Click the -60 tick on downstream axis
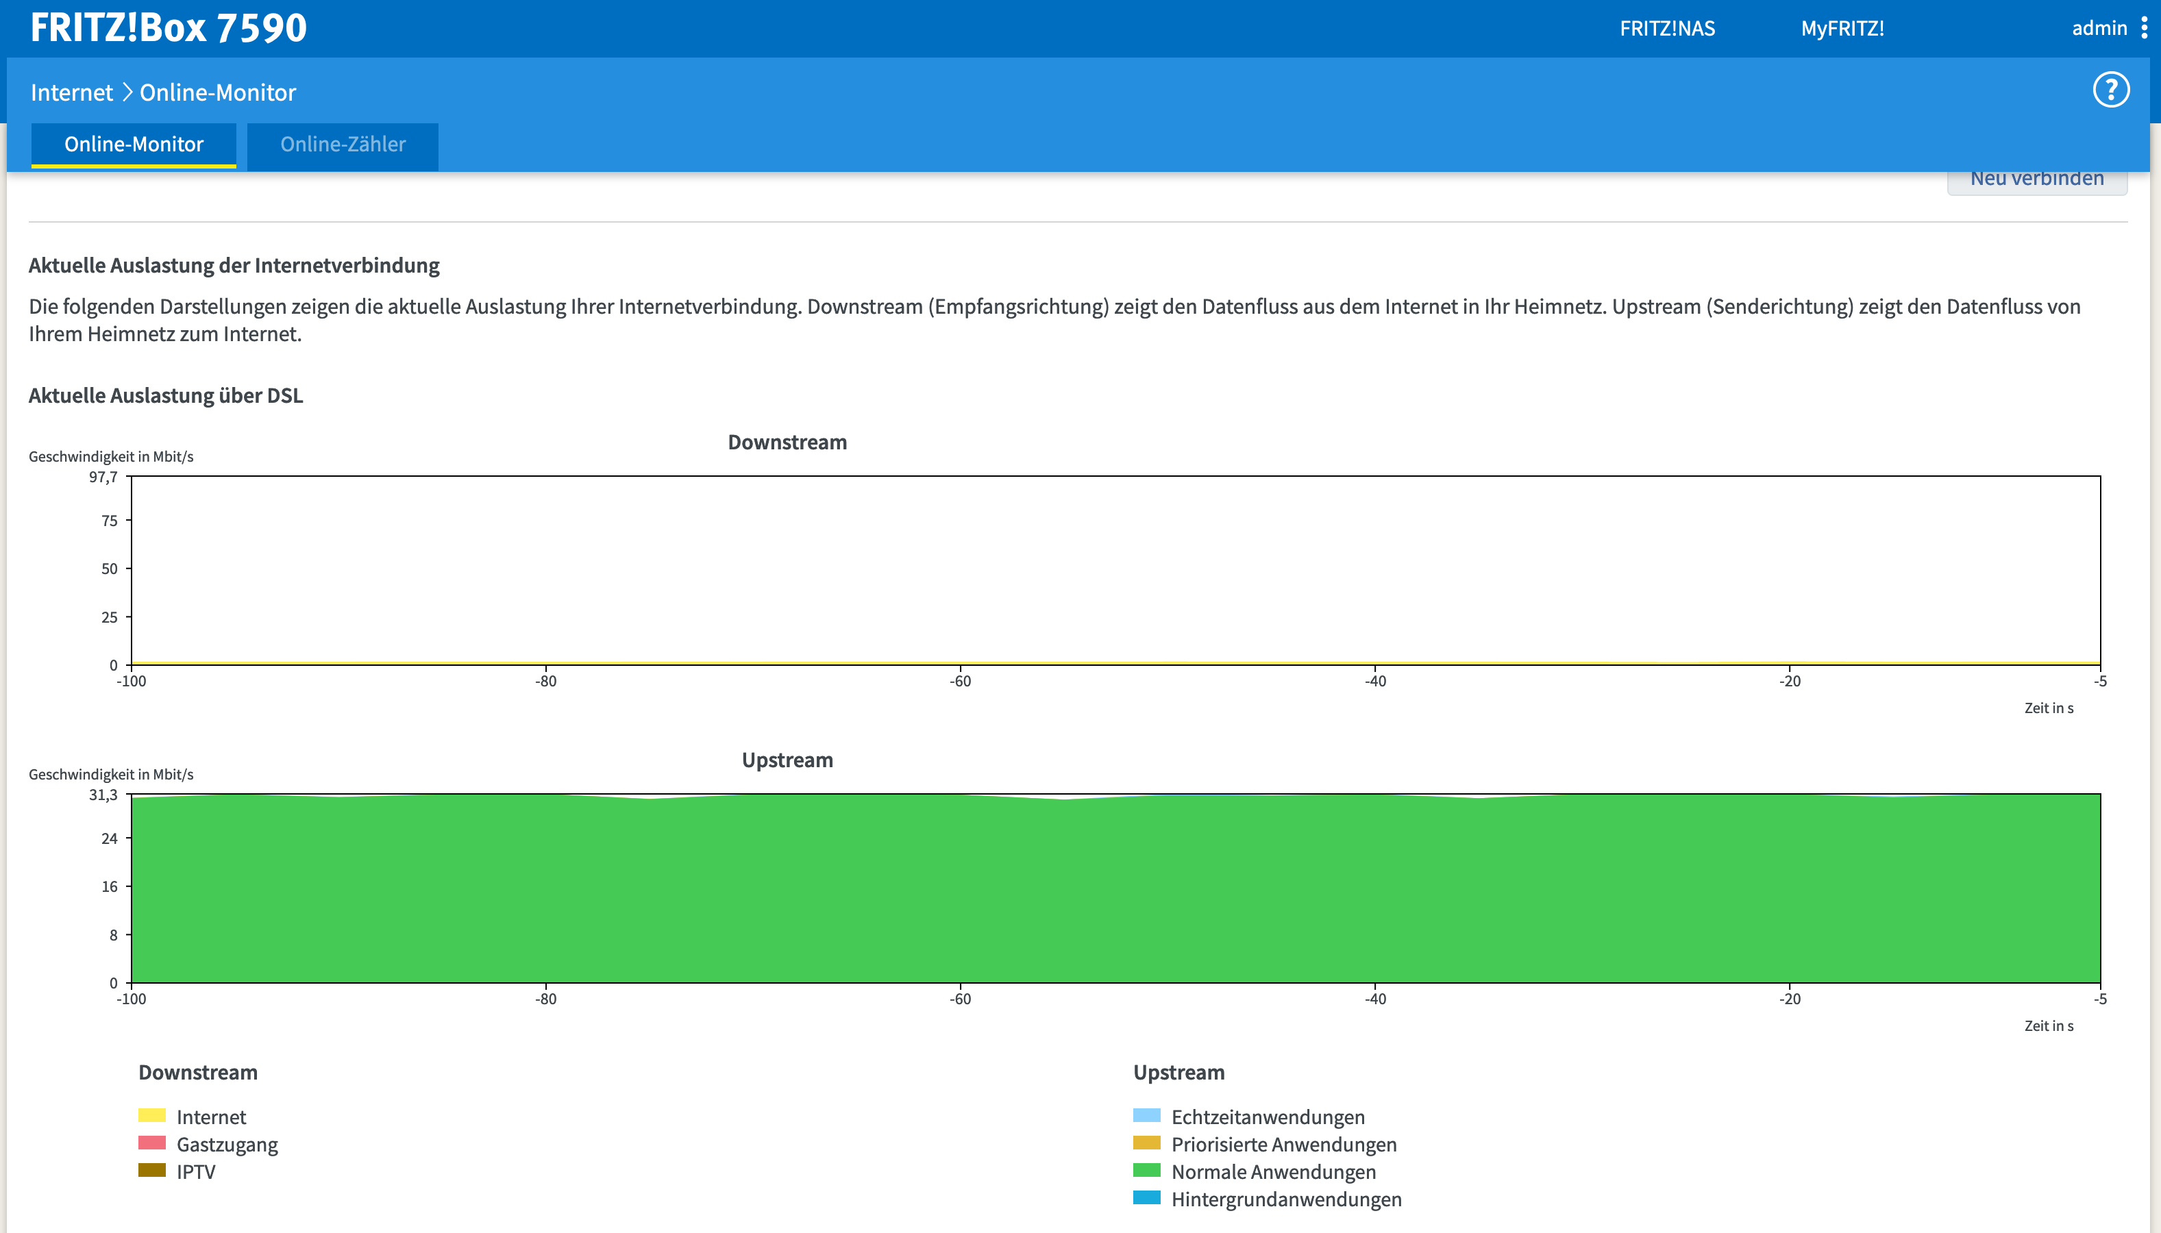The image size is (2161, 1233). click(x=961, y=681)
